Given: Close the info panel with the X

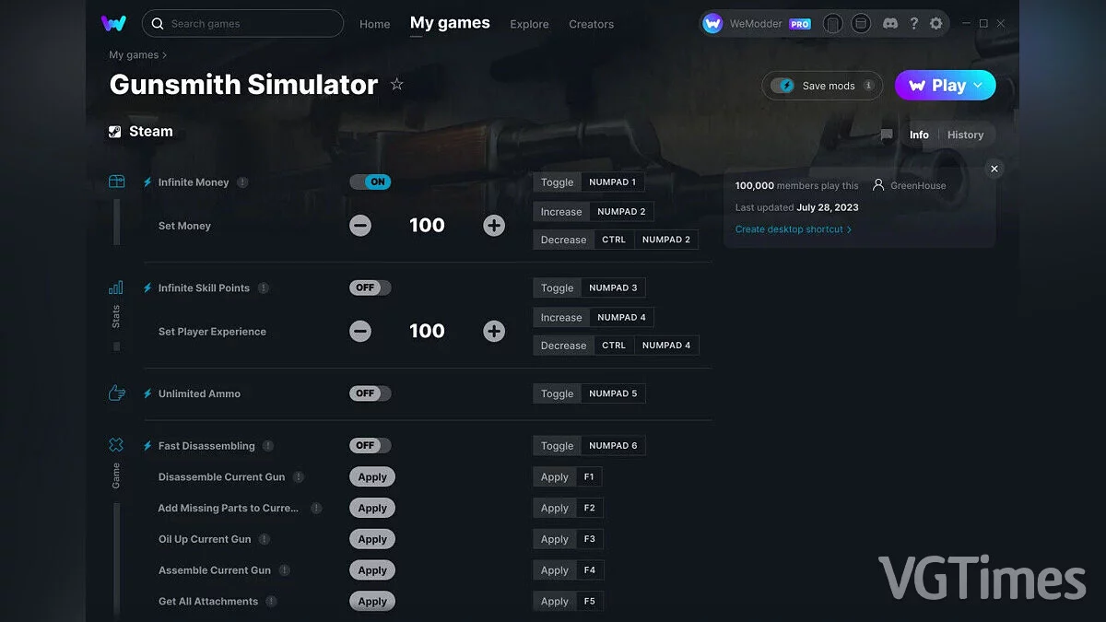Looking at the screenshot, I should point(994,169).
